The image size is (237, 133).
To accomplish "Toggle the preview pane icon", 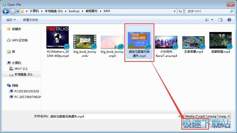I will coord(220,20).
